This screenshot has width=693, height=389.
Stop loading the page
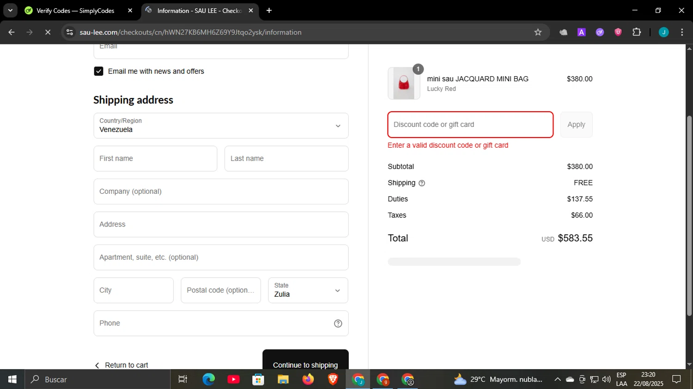point(48,32)
